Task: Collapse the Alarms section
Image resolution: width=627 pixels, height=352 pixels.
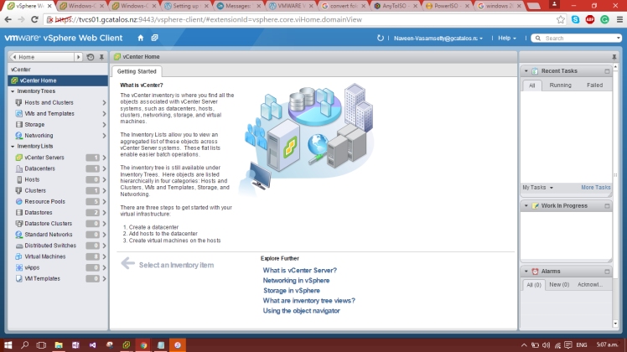Action: [x=526, y=272]
